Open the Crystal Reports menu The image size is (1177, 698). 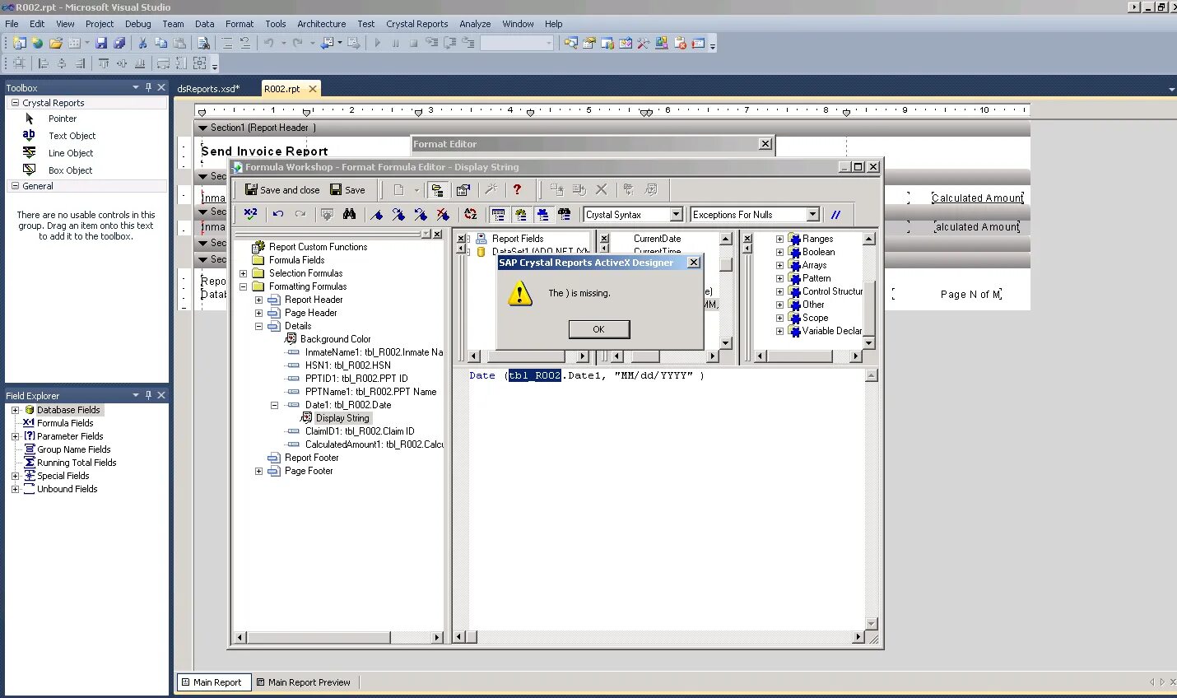click(x=416, y=24)
